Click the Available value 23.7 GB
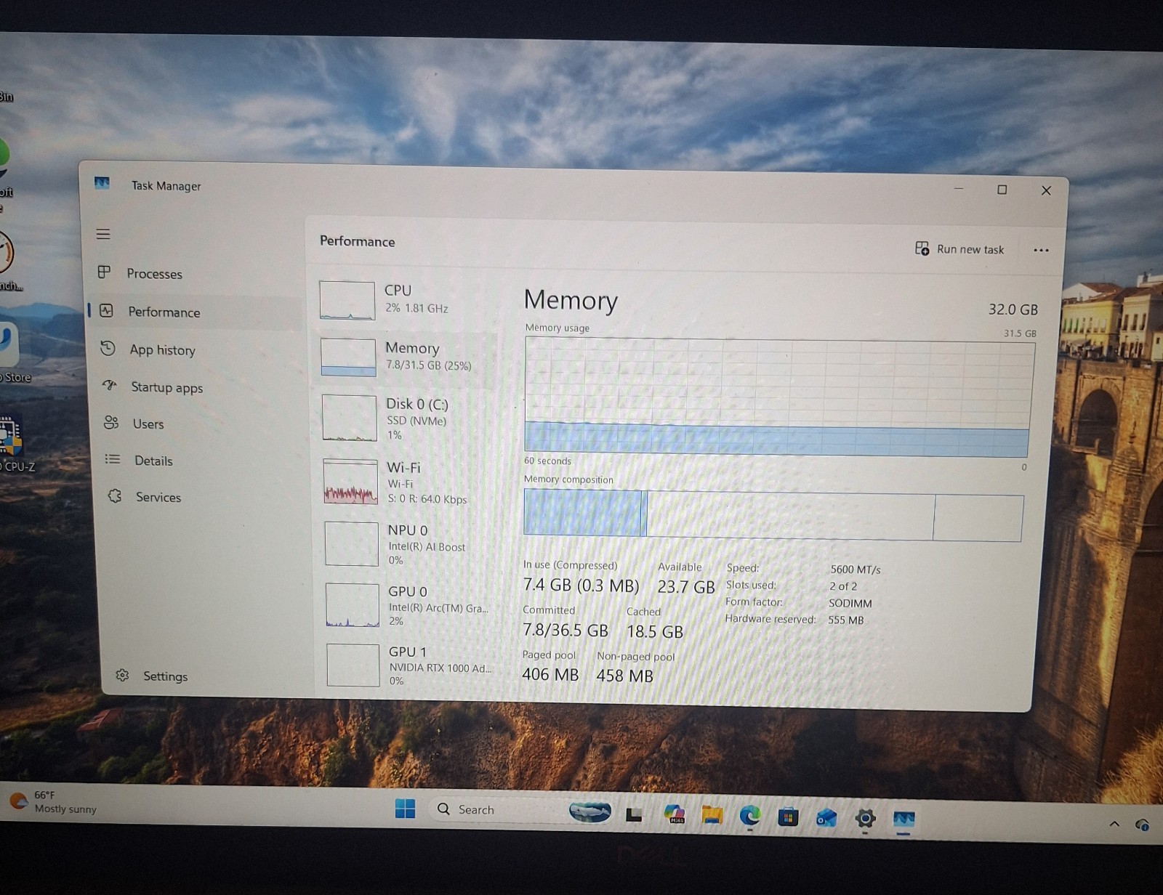The width and height of the screenshot is (1163, 895). (x=686, y=587)
